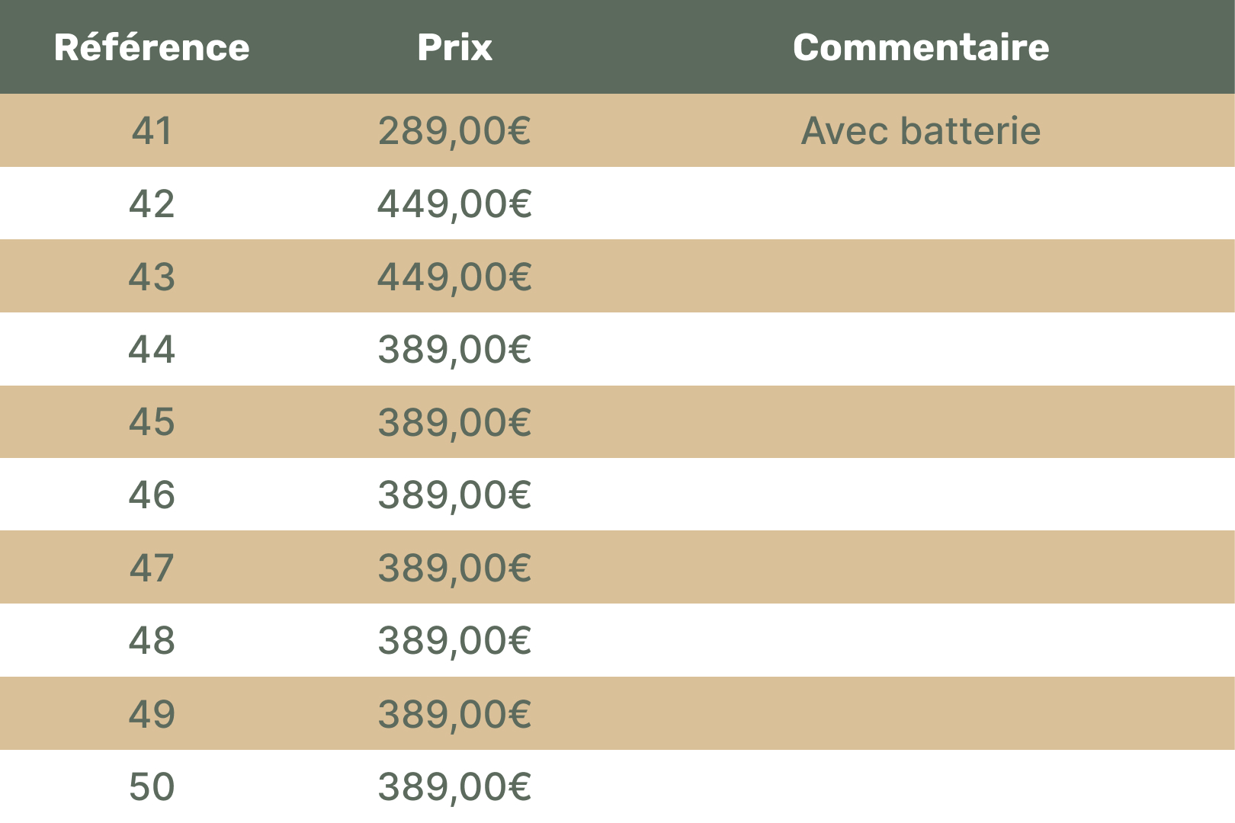Click reference number 44
Image resolution: width=1235 pixels, height=823 pixels.
[152, 349]
